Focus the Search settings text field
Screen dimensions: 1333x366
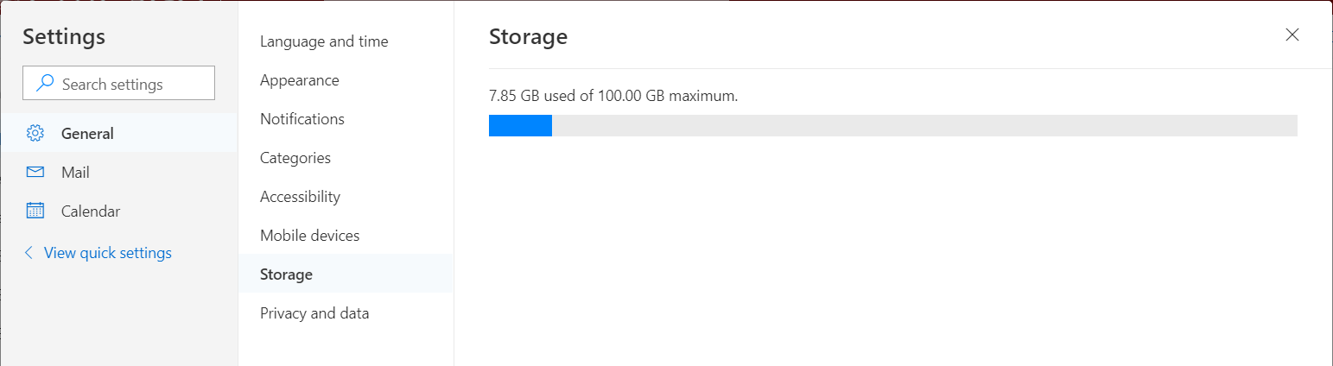130,84
